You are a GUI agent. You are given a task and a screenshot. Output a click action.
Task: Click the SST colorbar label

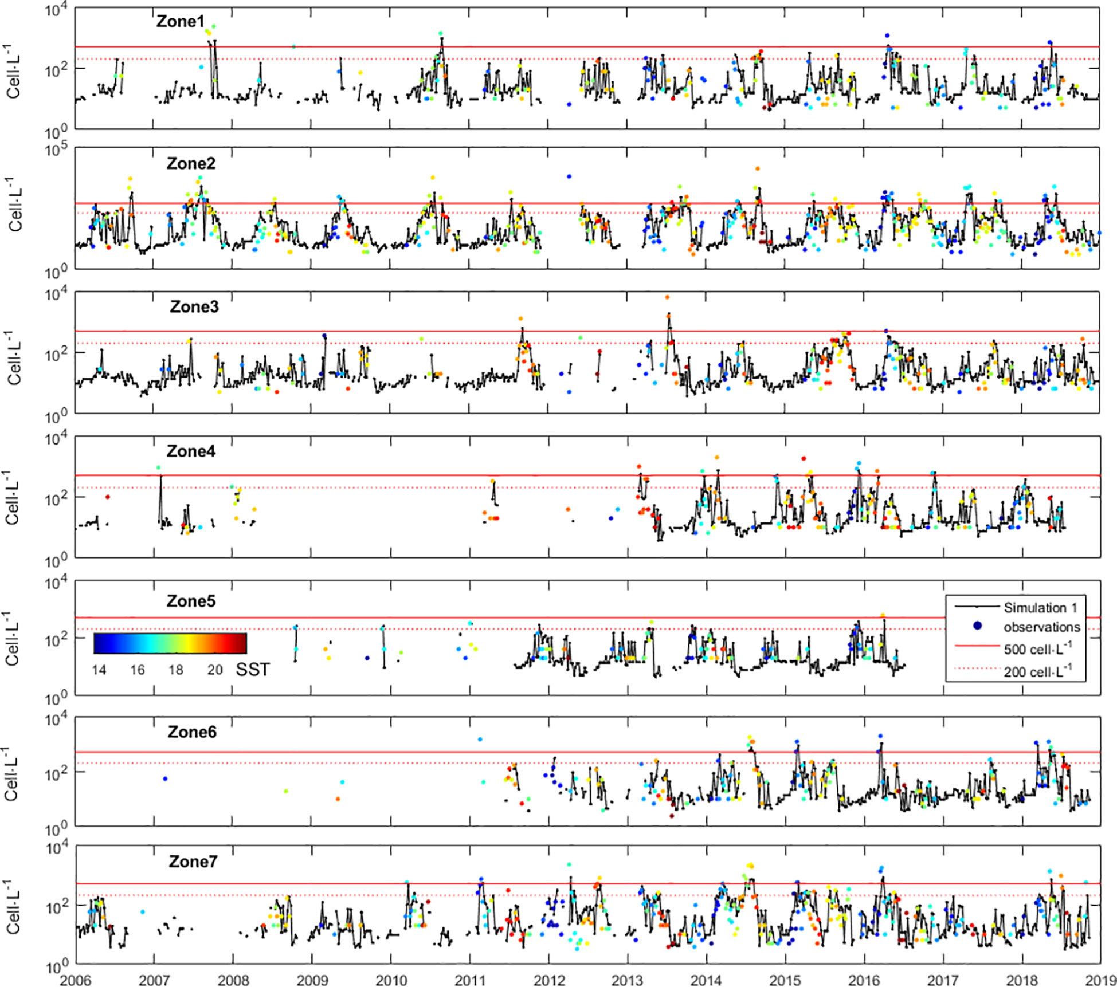(x=253, y=670)
